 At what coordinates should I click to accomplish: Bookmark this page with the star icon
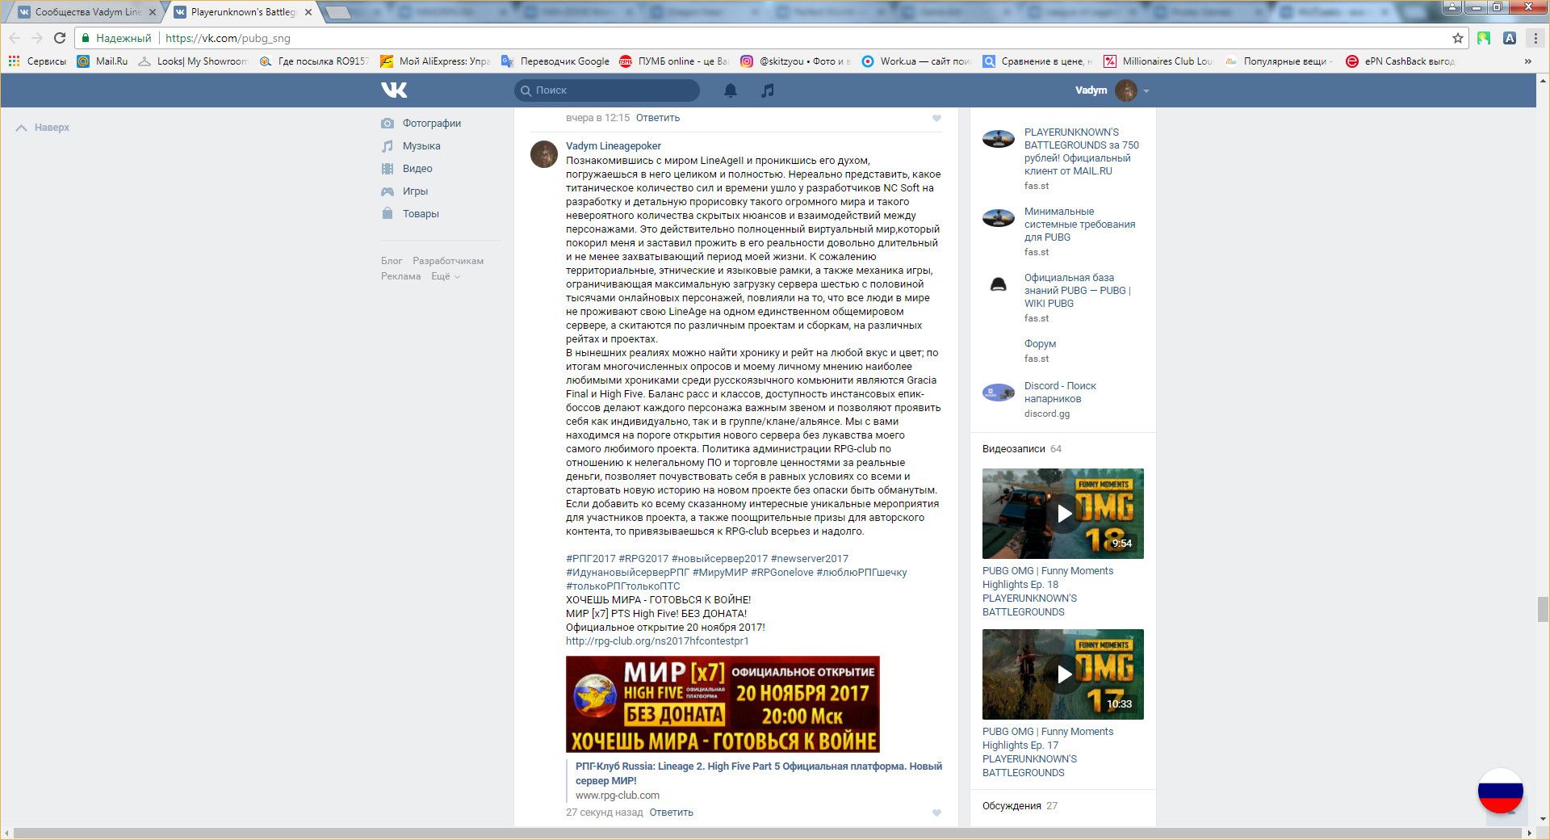[1458, 38]
